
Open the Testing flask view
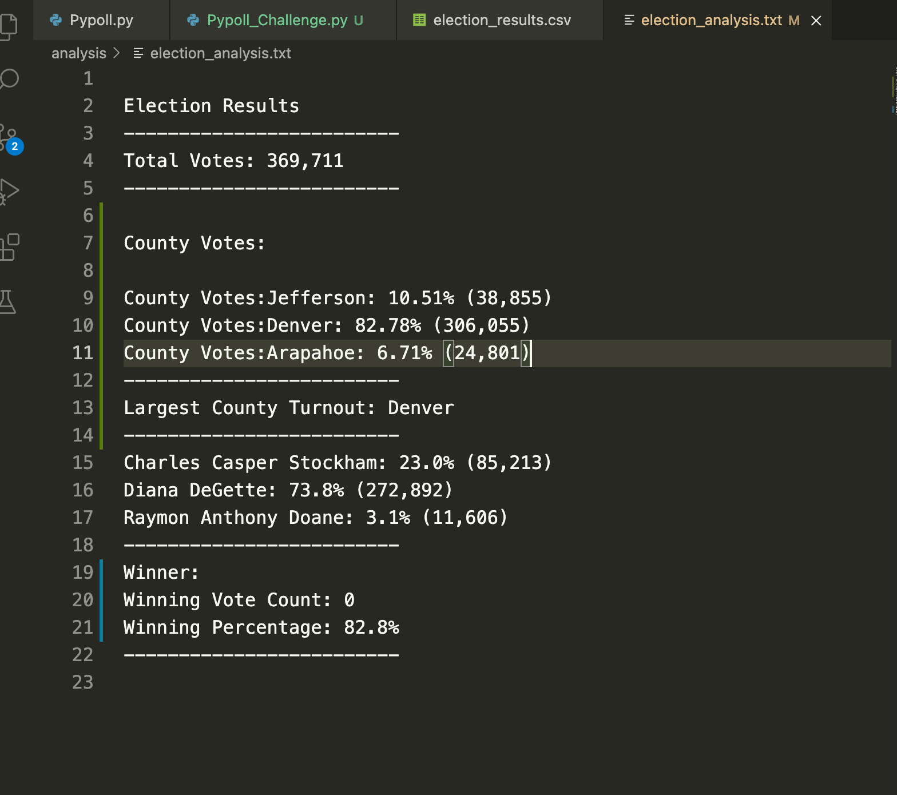tap(7, 301)
